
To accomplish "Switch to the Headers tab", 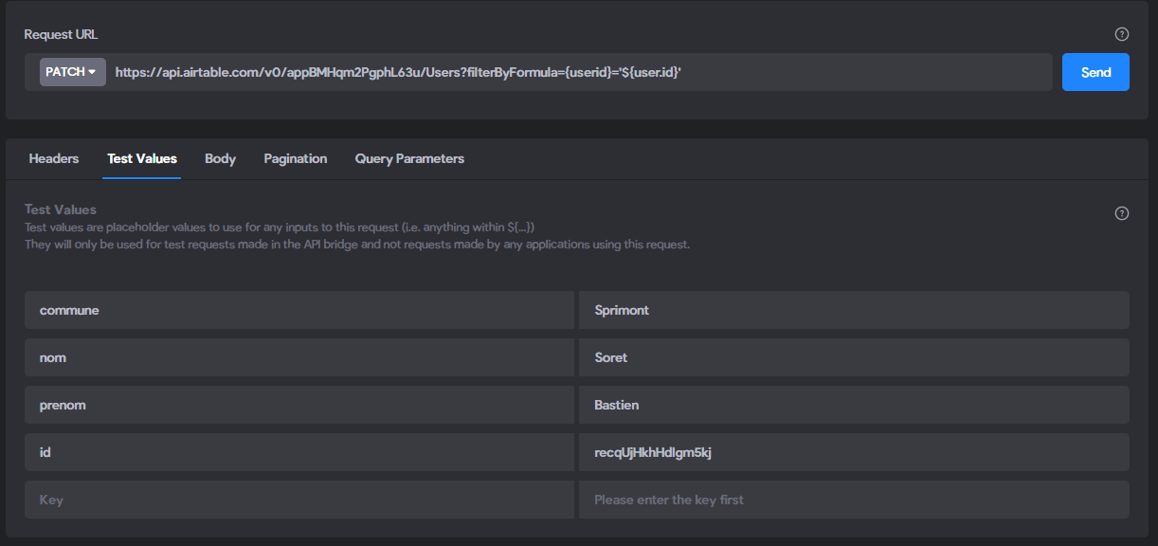I will [54, 158].
